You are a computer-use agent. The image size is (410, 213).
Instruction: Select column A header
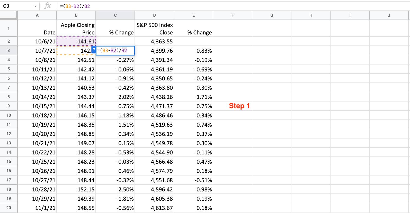(37, 15)
